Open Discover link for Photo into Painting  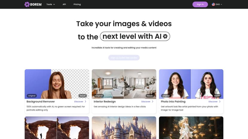pyautogui.click(x=213, y=102)
